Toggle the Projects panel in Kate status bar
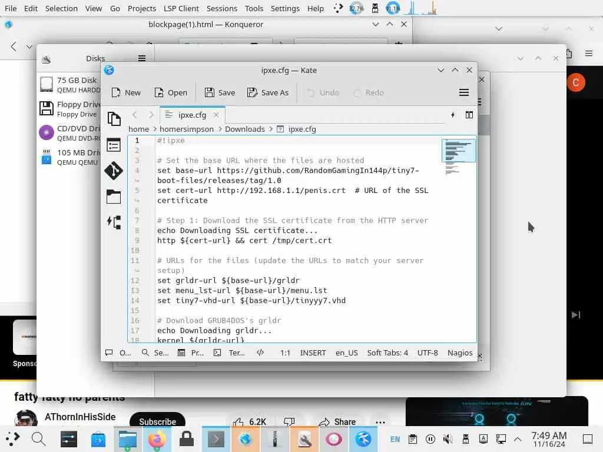The image size is (603, 452). point(191,353)
